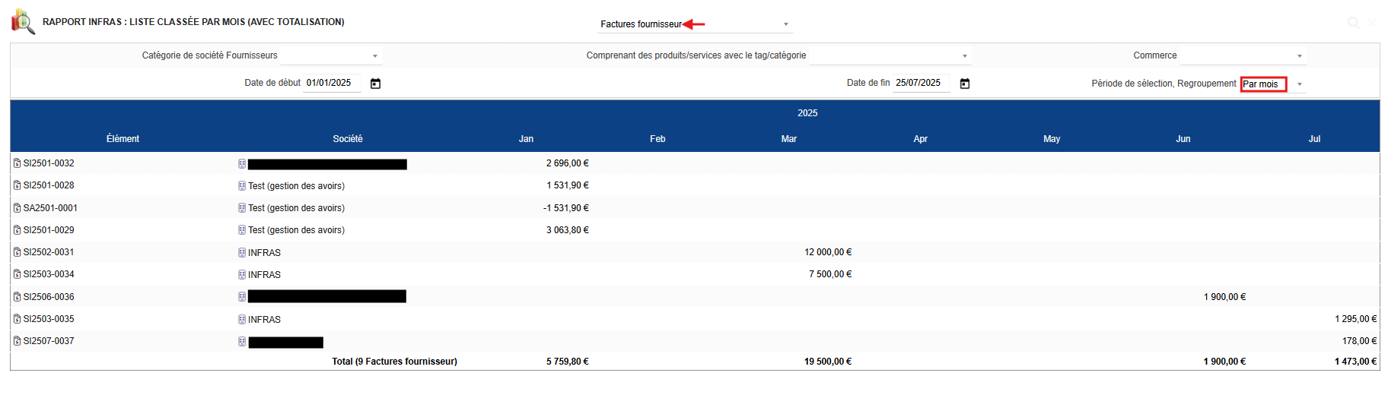Click invoice icon beside SA2501-0001
1388x395 pixels.
coord(17,208)
